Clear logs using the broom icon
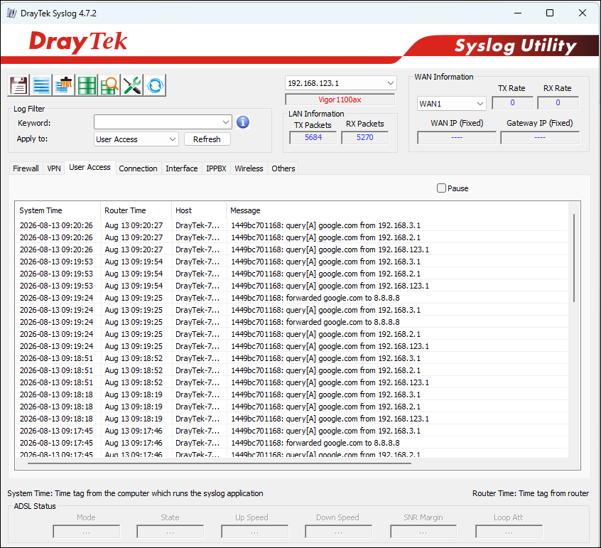 point(64,85)
